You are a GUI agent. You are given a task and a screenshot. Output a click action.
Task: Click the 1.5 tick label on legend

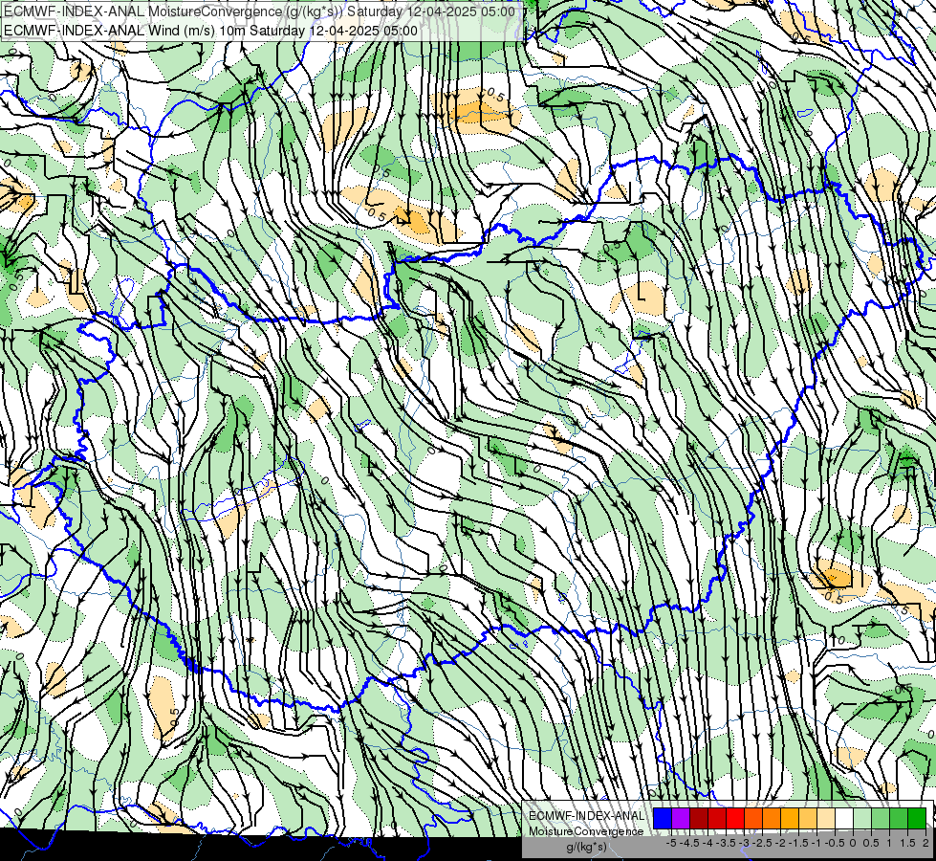pyautogui.click(x=908, y=843)
